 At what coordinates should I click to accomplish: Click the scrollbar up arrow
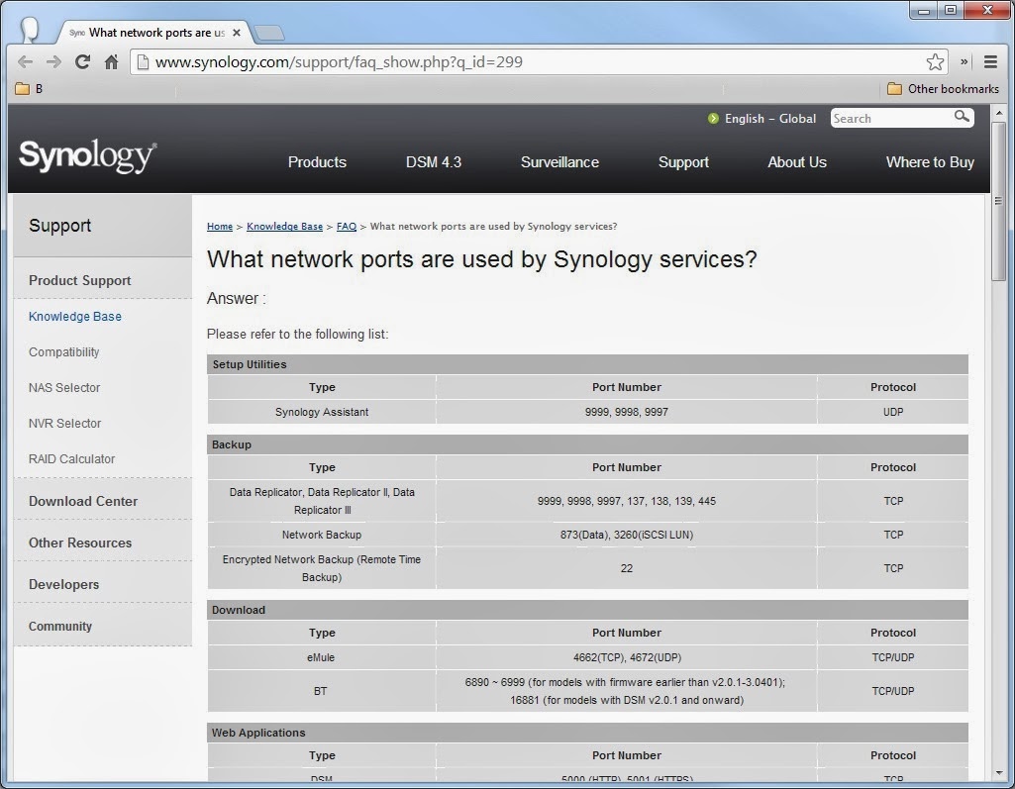999,113
